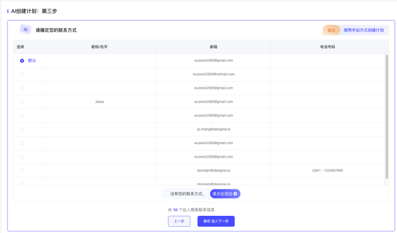The image size is (397, 233).
Task: Click 保存 进入下一步 to save and continue
Action: [x=216, y=221]
